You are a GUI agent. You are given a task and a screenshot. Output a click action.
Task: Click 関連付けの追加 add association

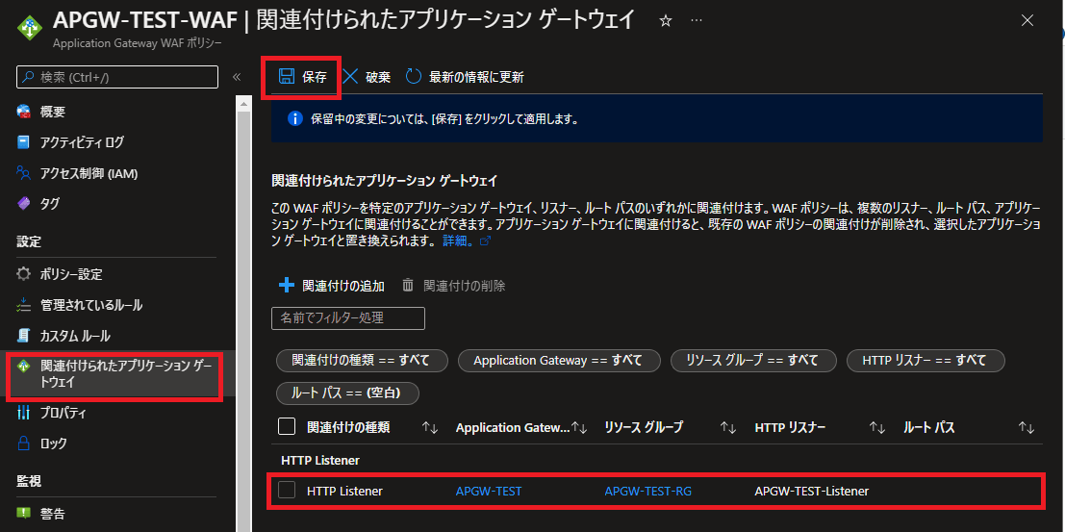[x=332, y=286]
